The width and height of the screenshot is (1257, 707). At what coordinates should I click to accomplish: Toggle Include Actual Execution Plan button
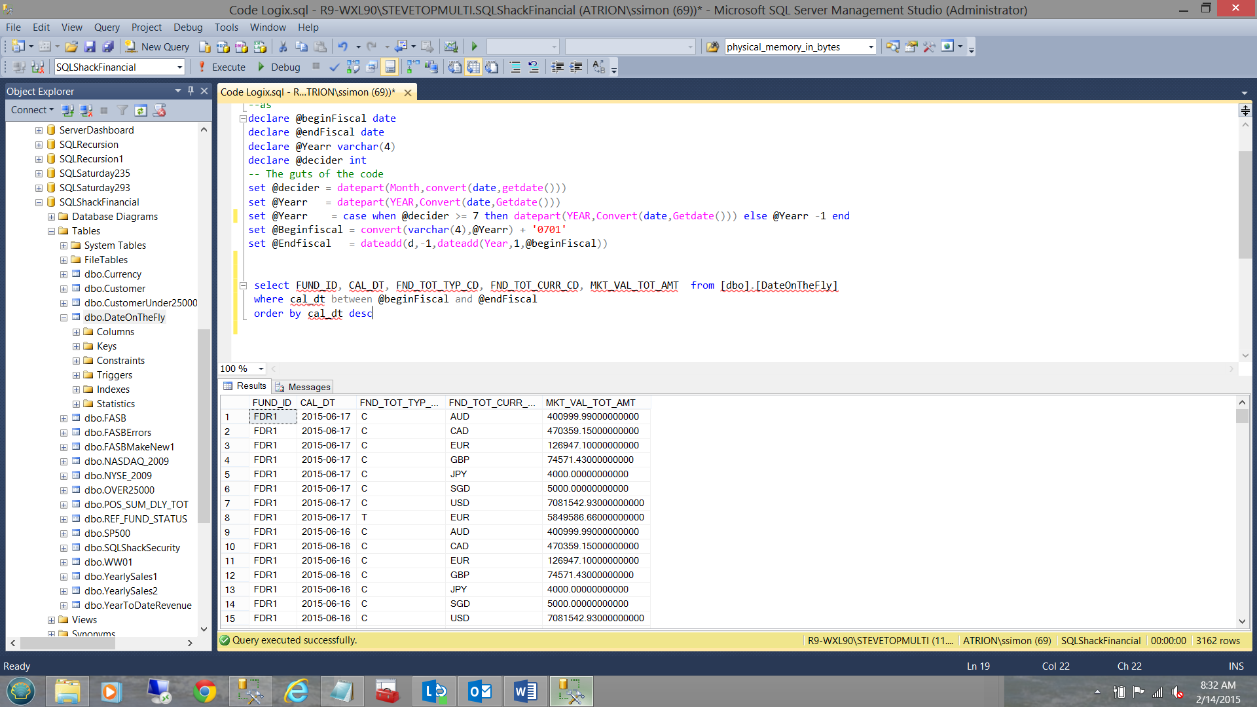coord(412,67)
